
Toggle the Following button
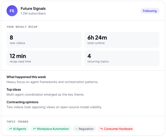tap(150, 11)
